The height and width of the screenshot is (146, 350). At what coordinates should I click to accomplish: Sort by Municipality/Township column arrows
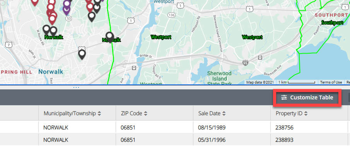pyautogui.click(x=99, y=114)
